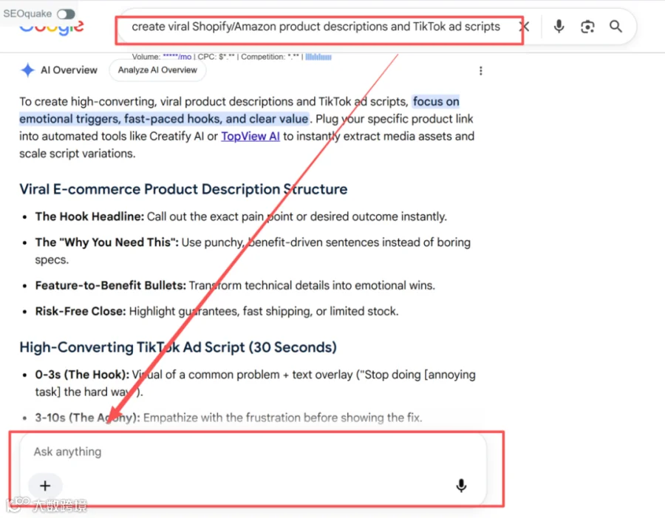Open the TopView AI link
This screenshot has width=665, height=518.
point(250,136)
